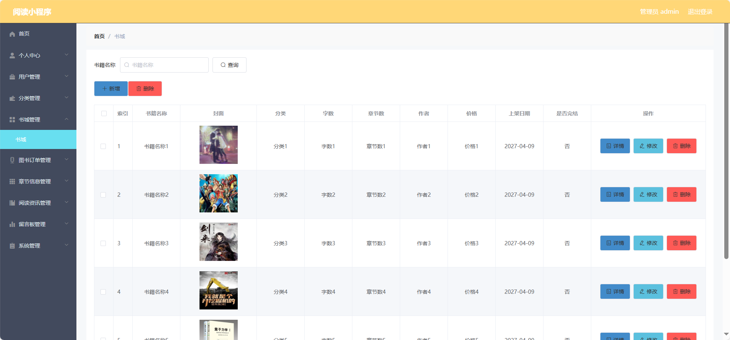Image resolution: width=730 pixels, height=340 pixels.
Task: Focus the 书籍名称 search input
Action: 164,65
